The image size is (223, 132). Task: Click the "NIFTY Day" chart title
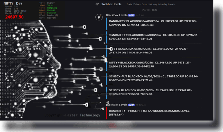pos(13,3)
